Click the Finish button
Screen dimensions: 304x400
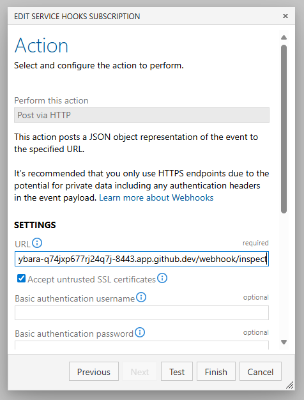pyautogui.click(x=216, y=371)
